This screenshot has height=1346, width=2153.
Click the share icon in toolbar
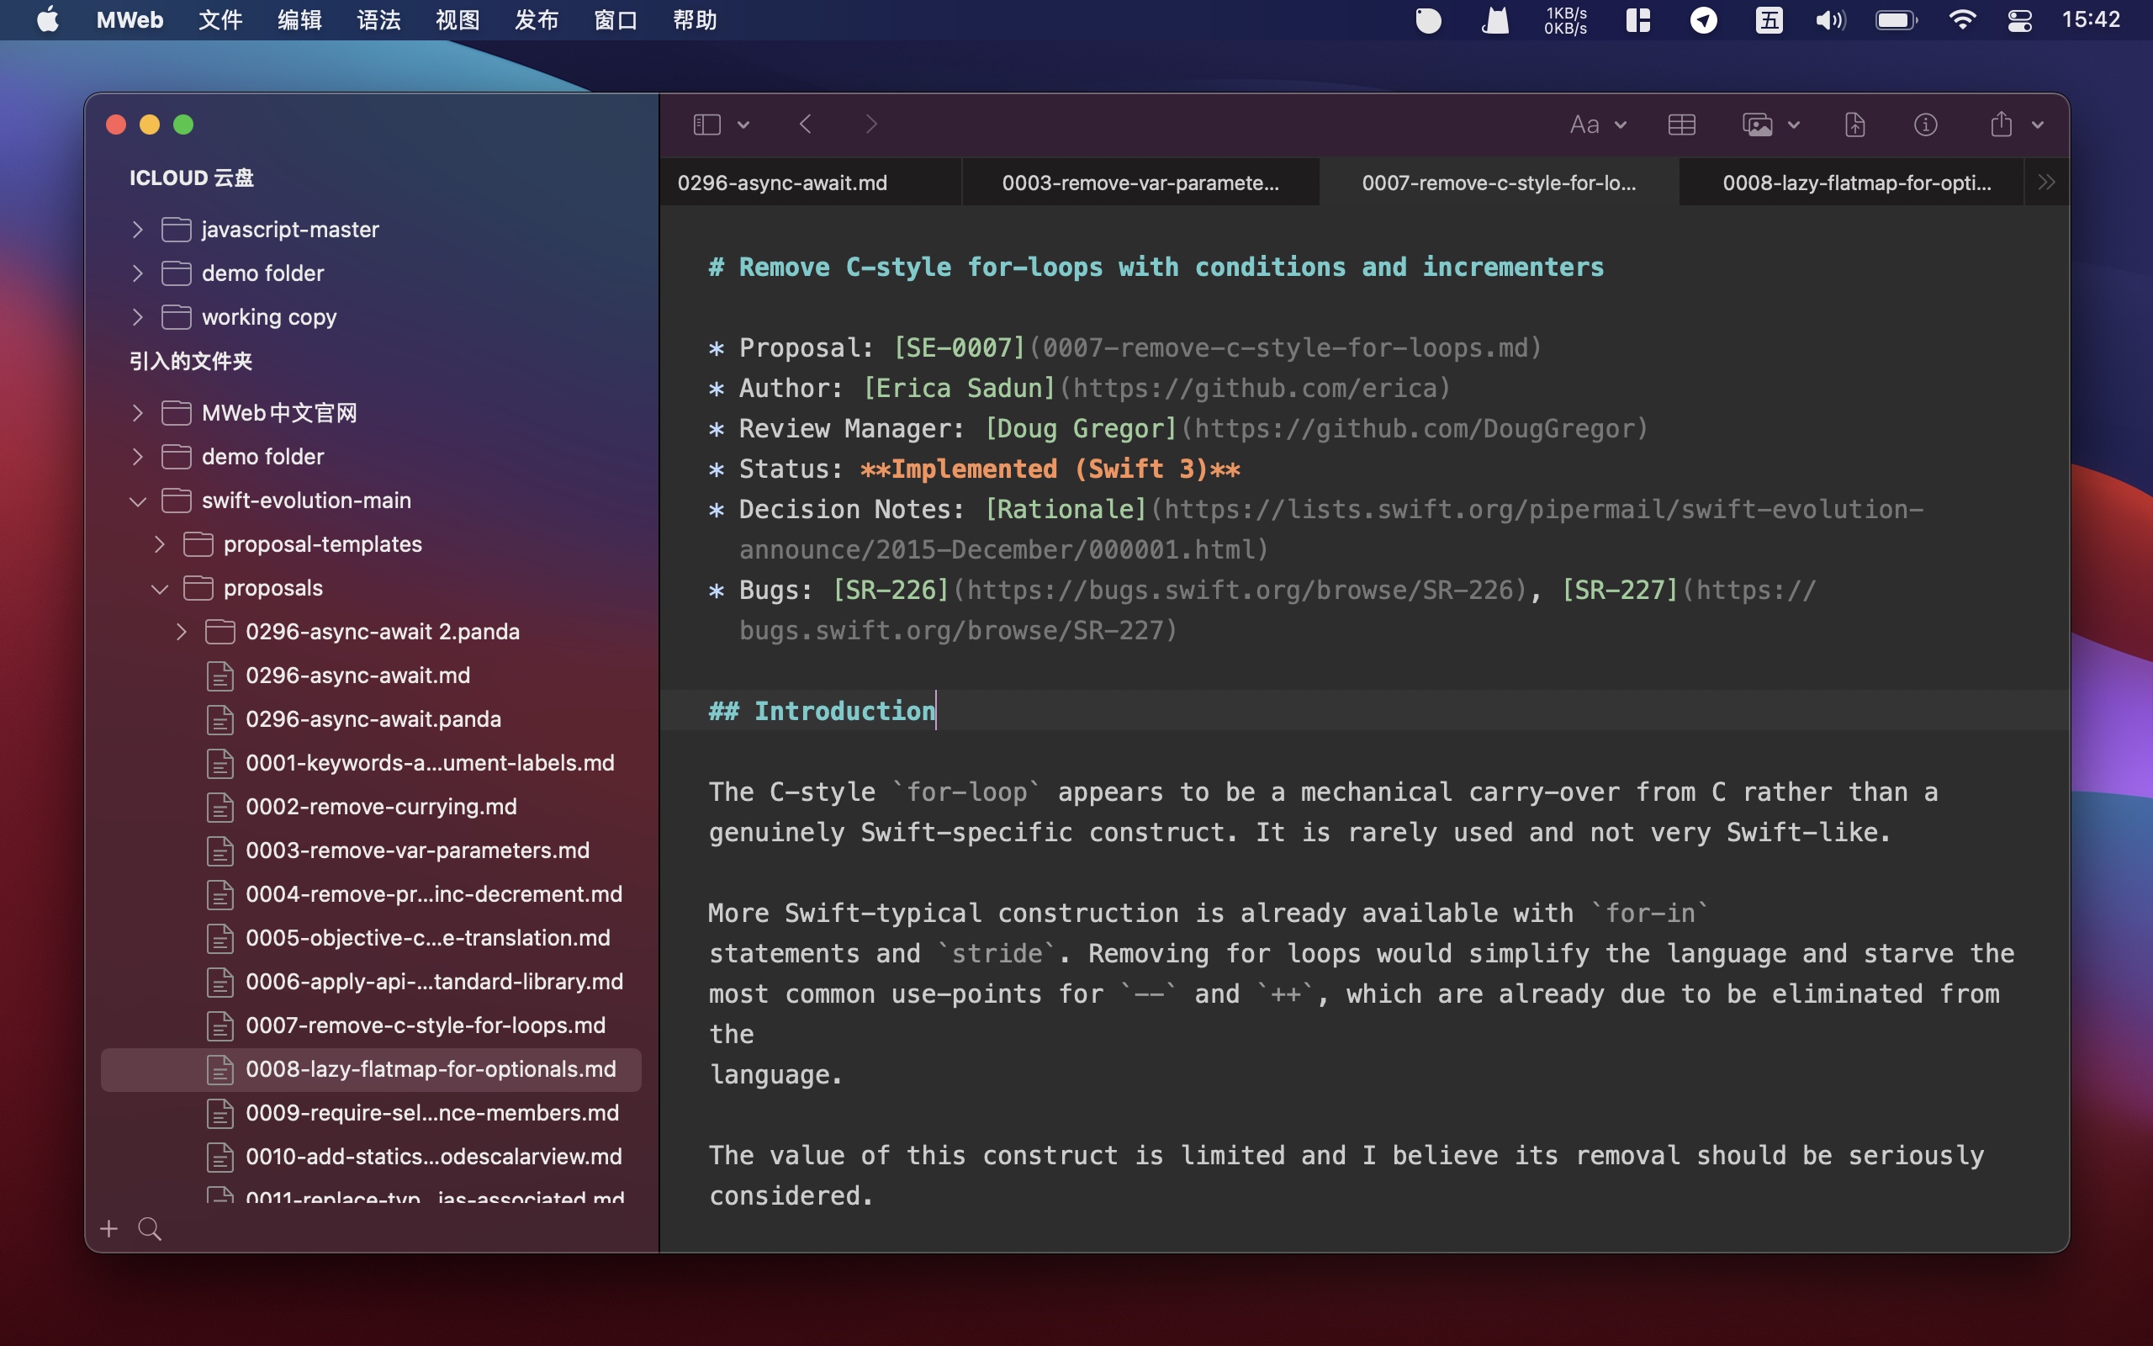[x=2001, y=125]
